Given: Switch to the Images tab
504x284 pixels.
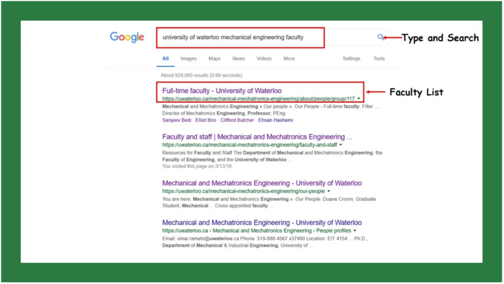Looking at the screenshot, I should click(189, 58).
